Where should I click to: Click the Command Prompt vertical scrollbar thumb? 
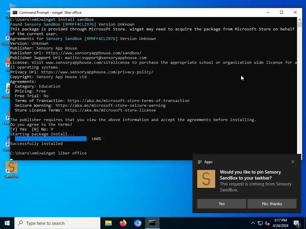tap(299, 24)
